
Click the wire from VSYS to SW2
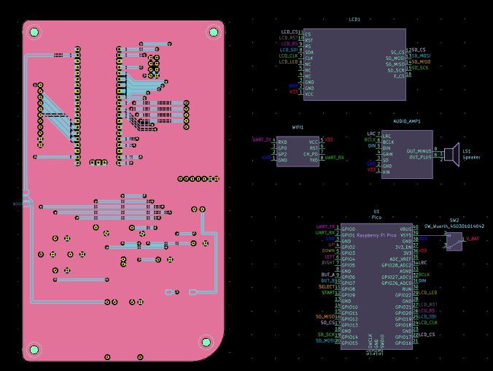pos(432,235)
